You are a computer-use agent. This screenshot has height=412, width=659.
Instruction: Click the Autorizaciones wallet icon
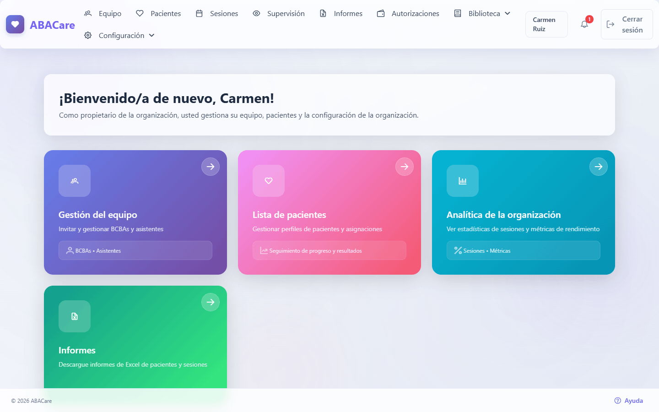(381, 13)
